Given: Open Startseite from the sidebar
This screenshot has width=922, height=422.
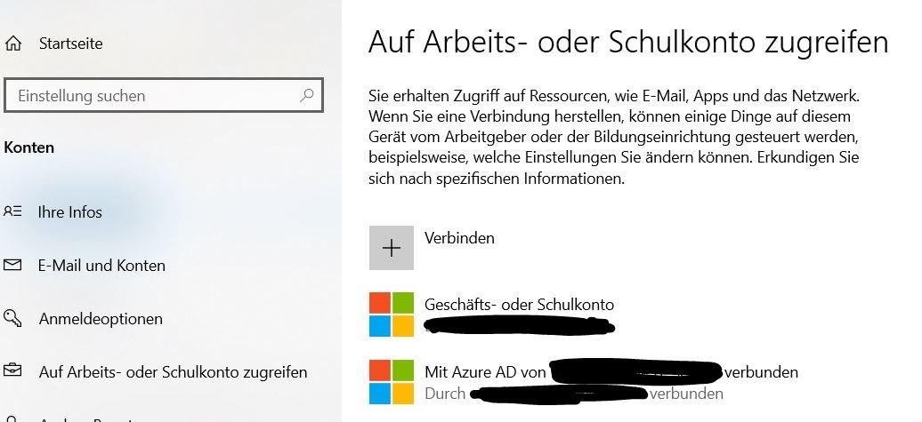Looking at the screenshot, I should (70, 44).
